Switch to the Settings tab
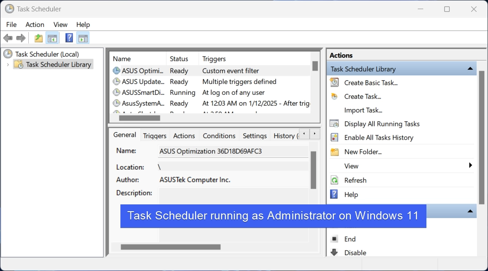This screenshot has width=488, height=271. point(254,136)
